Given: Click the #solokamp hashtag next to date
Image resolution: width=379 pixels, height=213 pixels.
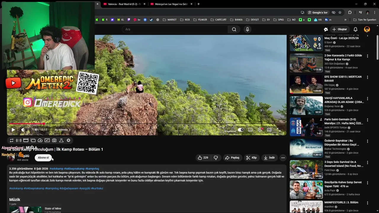Looking at the screenshot, I should pos(56,169).
